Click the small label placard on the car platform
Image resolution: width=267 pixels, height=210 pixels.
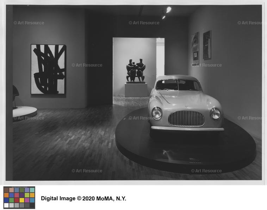point(195,161)
